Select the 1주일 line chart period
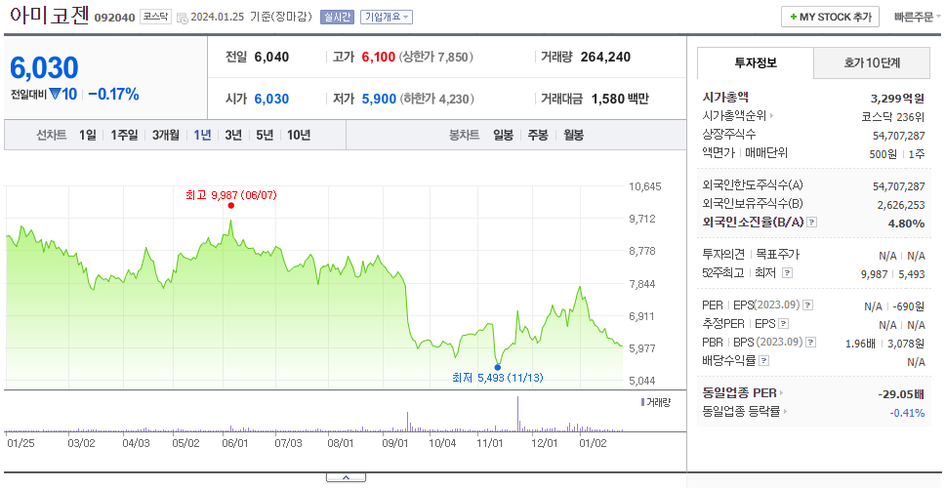This screenshot has width=945, height=488. [124, 136]
